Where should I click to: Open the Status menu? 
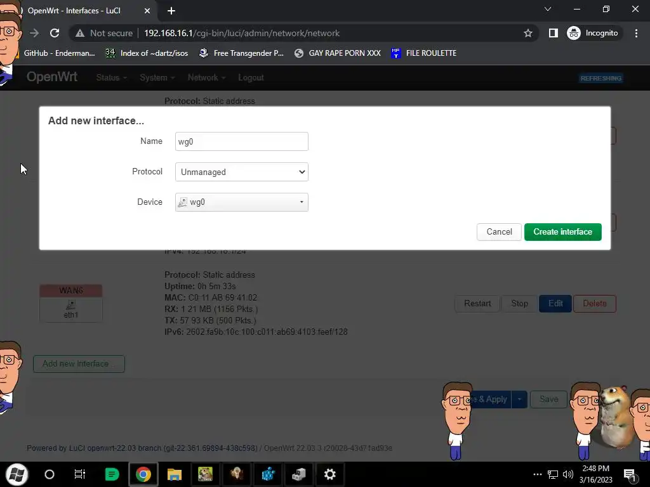click(x=111, y=78)
